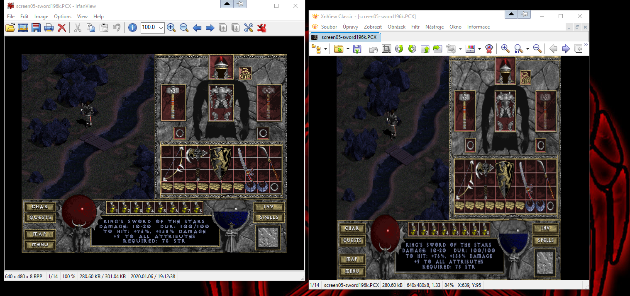Toggle the pin button in XnView title bar

(x=525, y=14)
